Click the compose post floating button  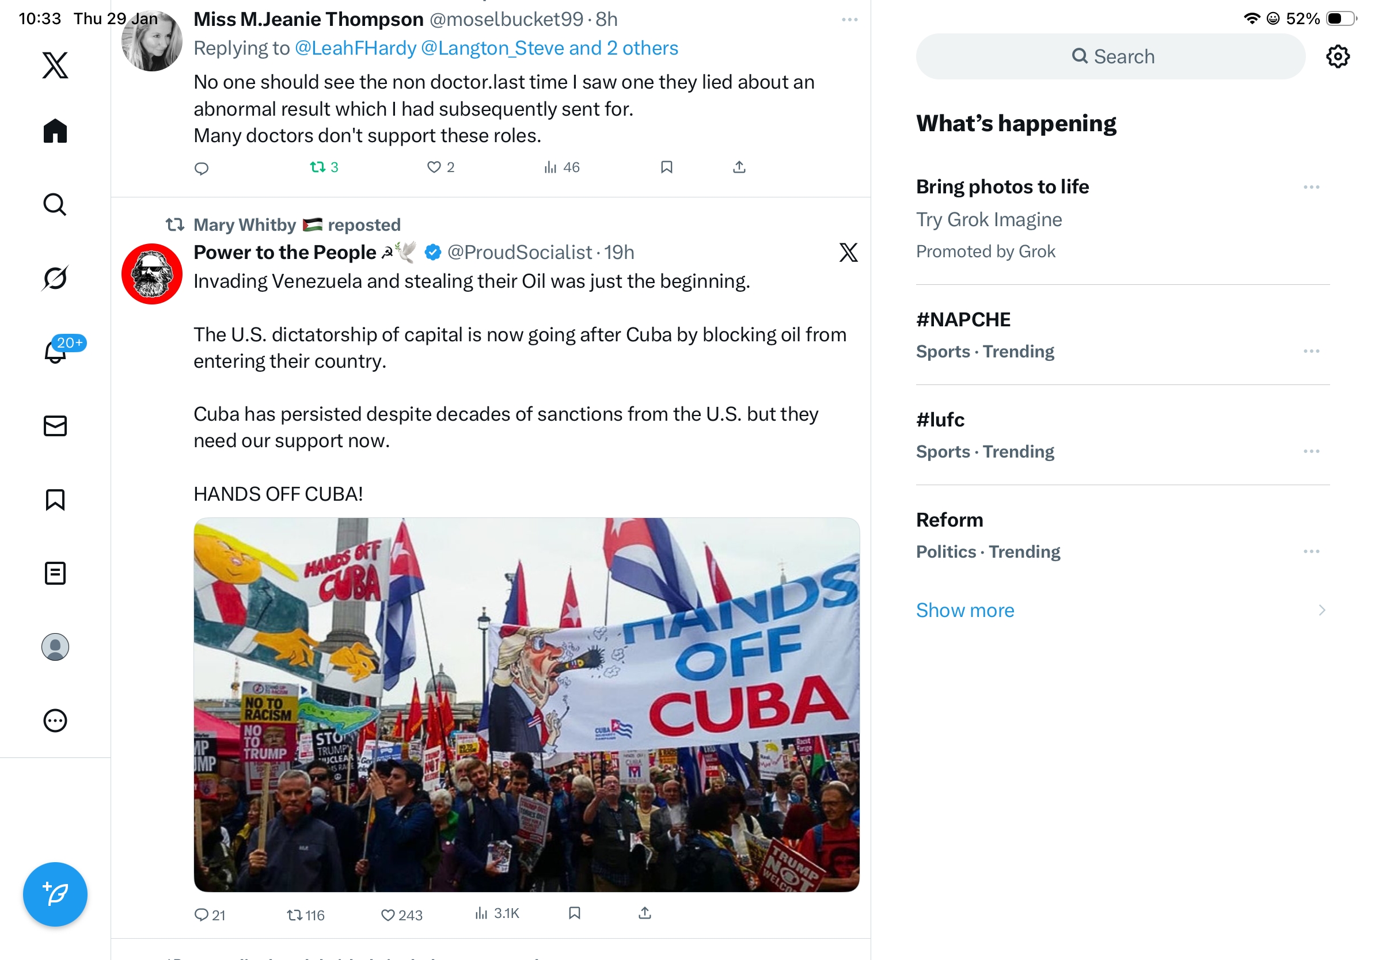click(55, 894)
